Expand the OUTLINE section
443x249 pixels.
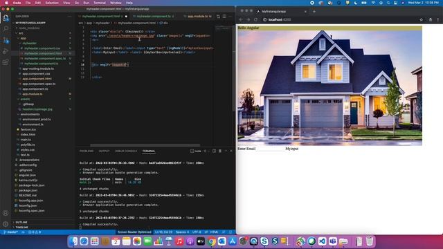pos(21,223)
